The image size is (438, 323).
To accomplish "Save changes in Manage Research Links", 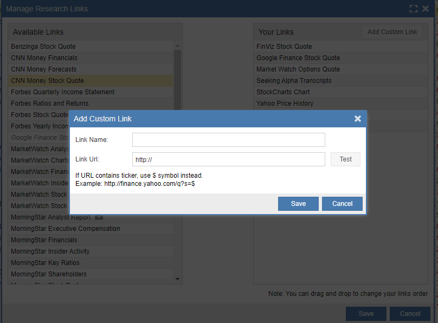I will 366,314.
